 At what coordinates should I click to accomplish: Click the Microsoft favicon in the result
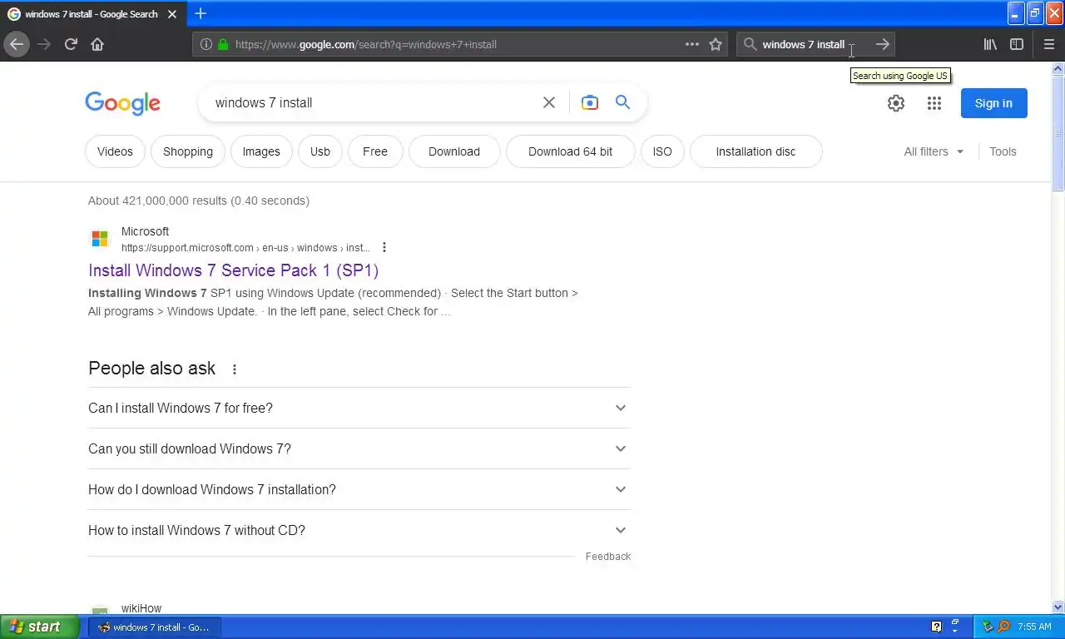pos(100,240)
